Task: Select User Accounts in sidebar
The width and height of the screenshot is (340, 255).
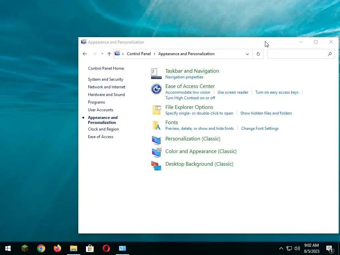Action: click(x=101, y=110)
